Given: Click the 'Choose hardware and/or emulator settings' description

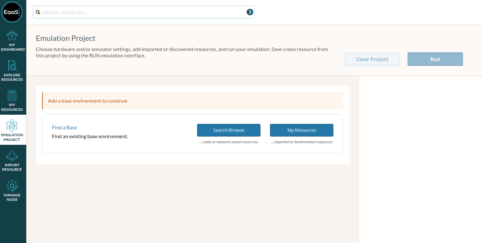Looking at the screenshot, I should coord(182,52).
